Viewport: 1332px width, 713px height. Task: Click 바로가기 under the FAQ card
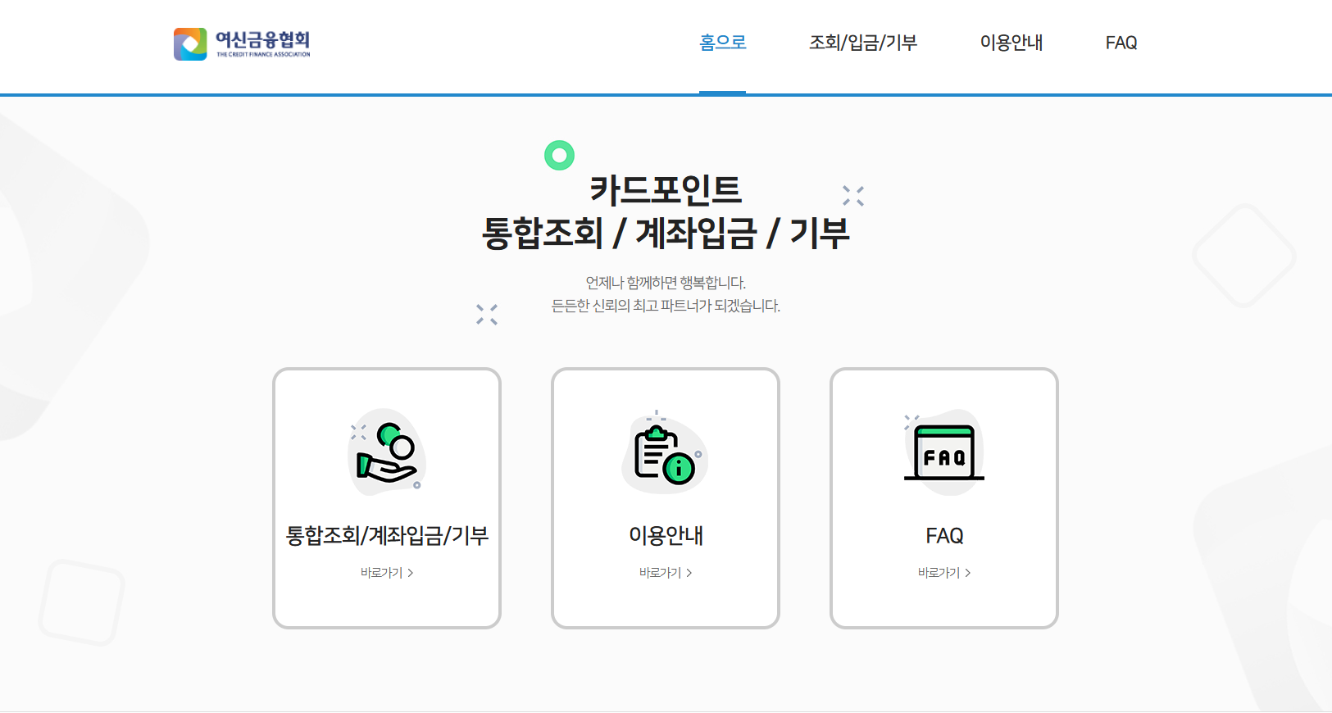tap(944, 573)
